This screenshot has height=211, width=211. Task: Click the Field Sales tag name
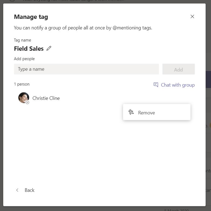(x=29, y=49)
